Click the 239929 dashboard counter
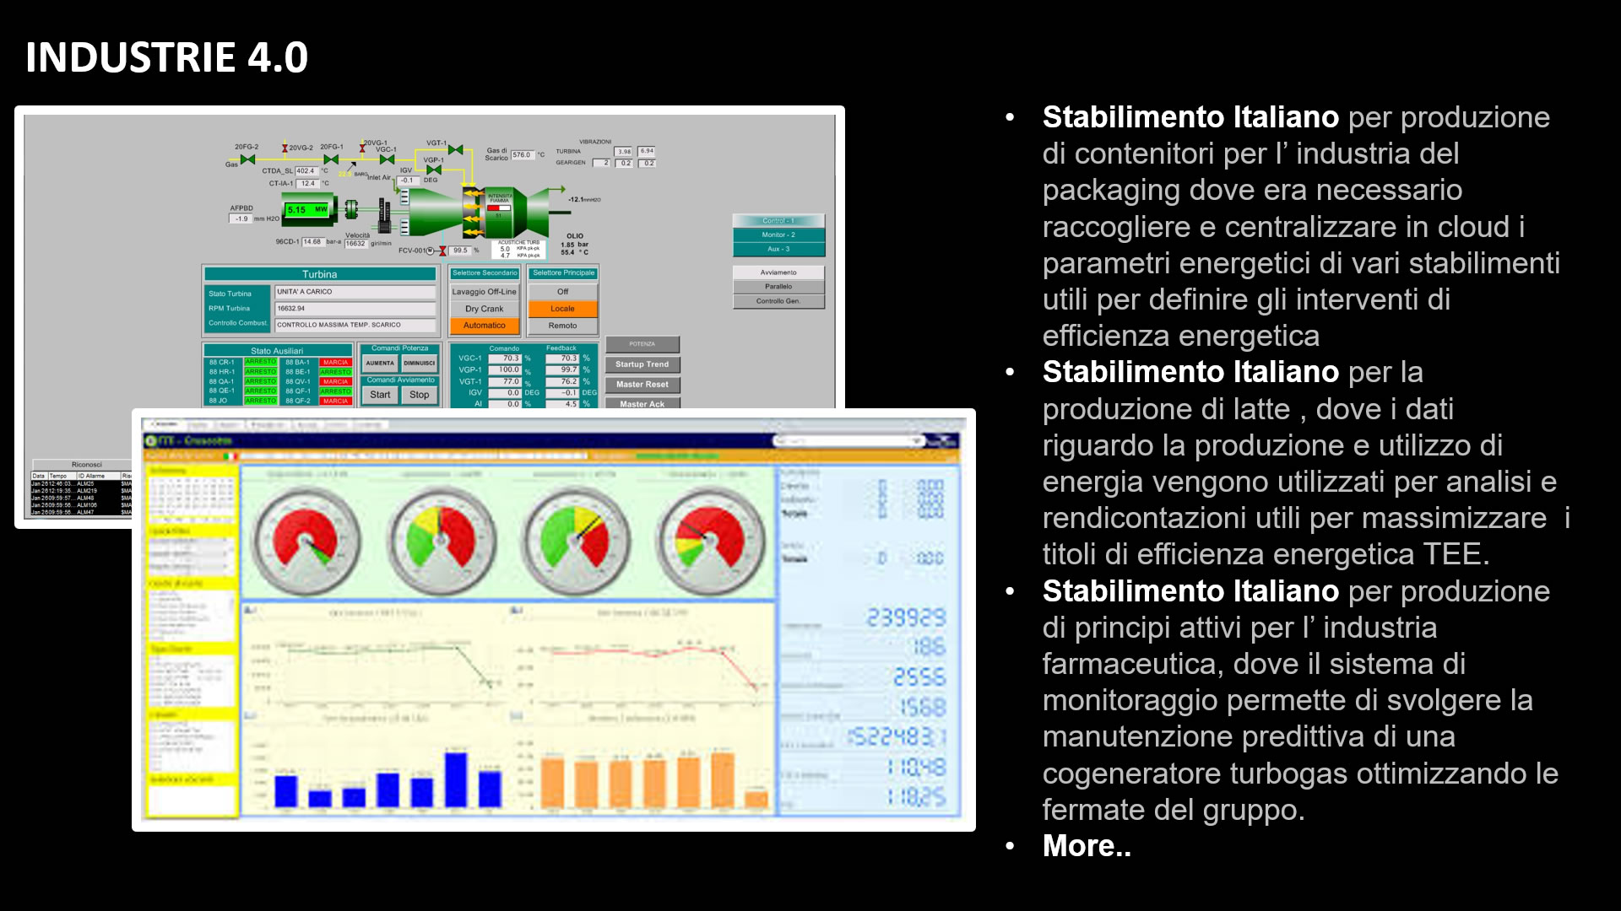The height and width of the screenshot is (911, 1621). point(906,618)
